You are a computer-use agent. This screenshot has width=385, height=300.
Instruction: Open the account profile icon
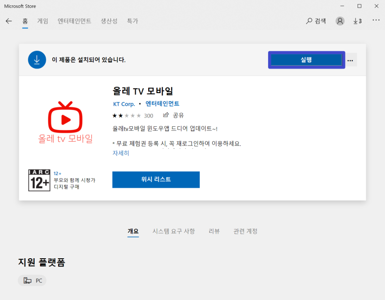click(340, 21)
